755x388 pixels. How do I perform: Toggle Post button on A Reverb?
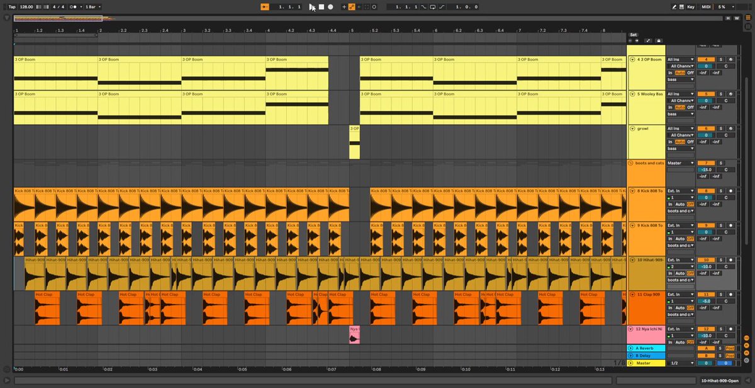(x=730, y=348)
